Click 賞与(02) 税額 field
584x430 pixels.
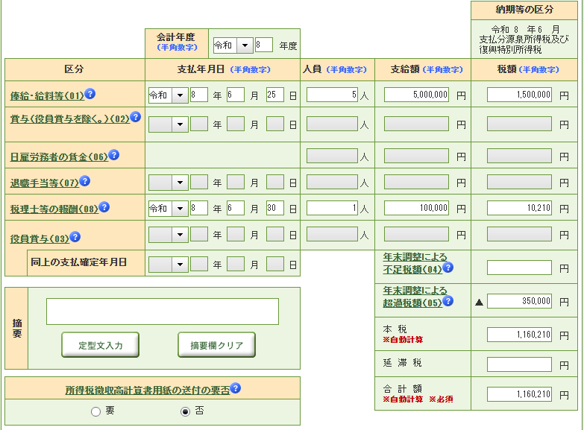pyautogui.click(x=519, y=124)
